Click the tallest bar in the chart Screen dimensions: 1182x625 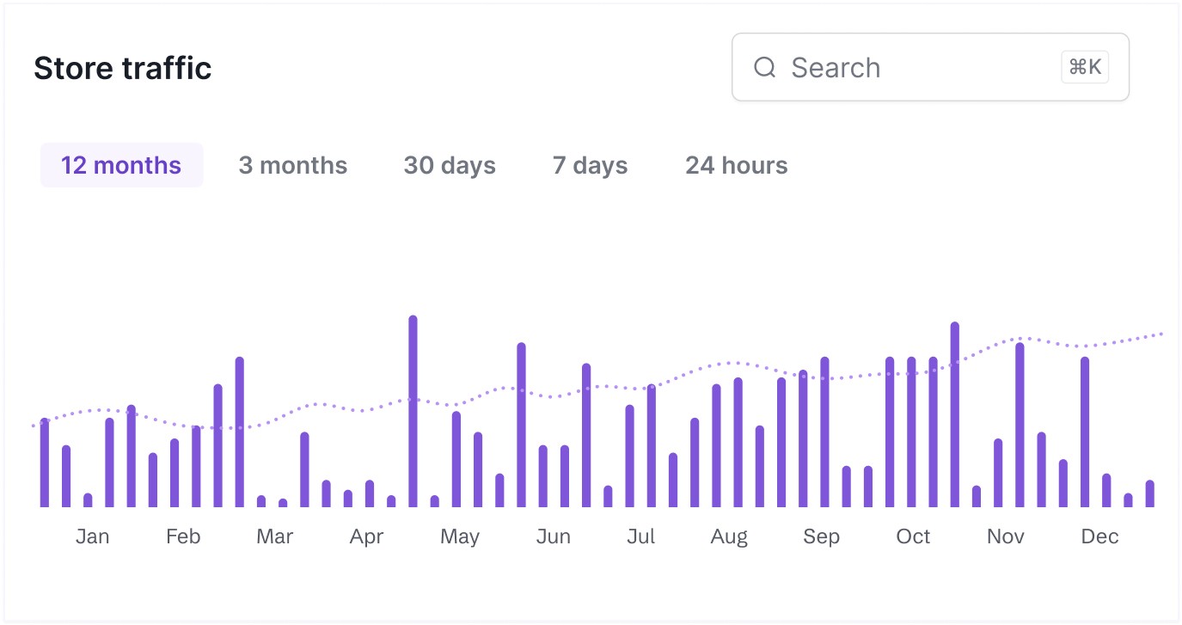[x=413, y=411]
